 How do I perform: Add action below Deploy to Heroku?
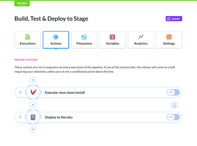pyautogui.click(x=33, y=129)
